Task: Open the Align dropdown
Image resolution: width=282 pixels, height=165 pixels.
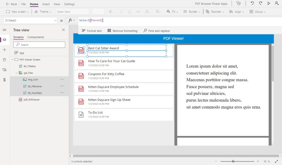Action: click(237, 12)
